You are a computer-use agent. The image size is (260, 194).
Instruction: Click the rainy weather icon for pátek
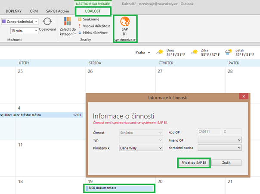pos(229,52)
